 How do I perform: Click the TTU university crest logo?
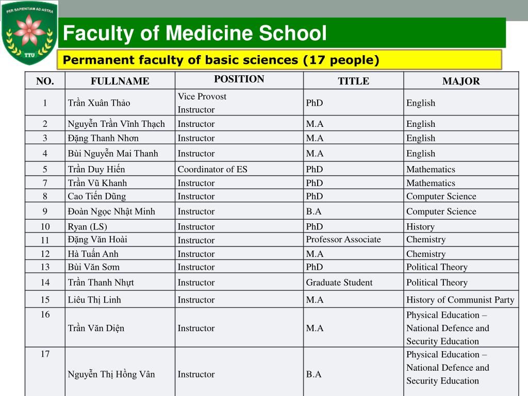coord(29,33)
